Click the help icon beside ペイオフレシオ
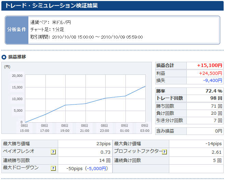This screenshot has height=180, width=225. [x=53, y=152]
